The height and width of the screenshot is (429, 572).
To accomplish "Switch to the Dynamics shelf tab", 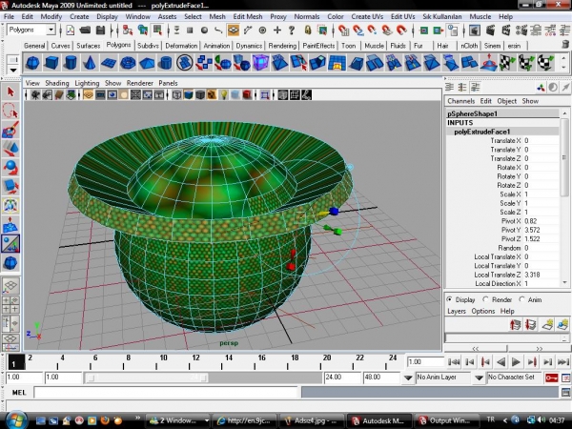I will (x=249, y=46).
